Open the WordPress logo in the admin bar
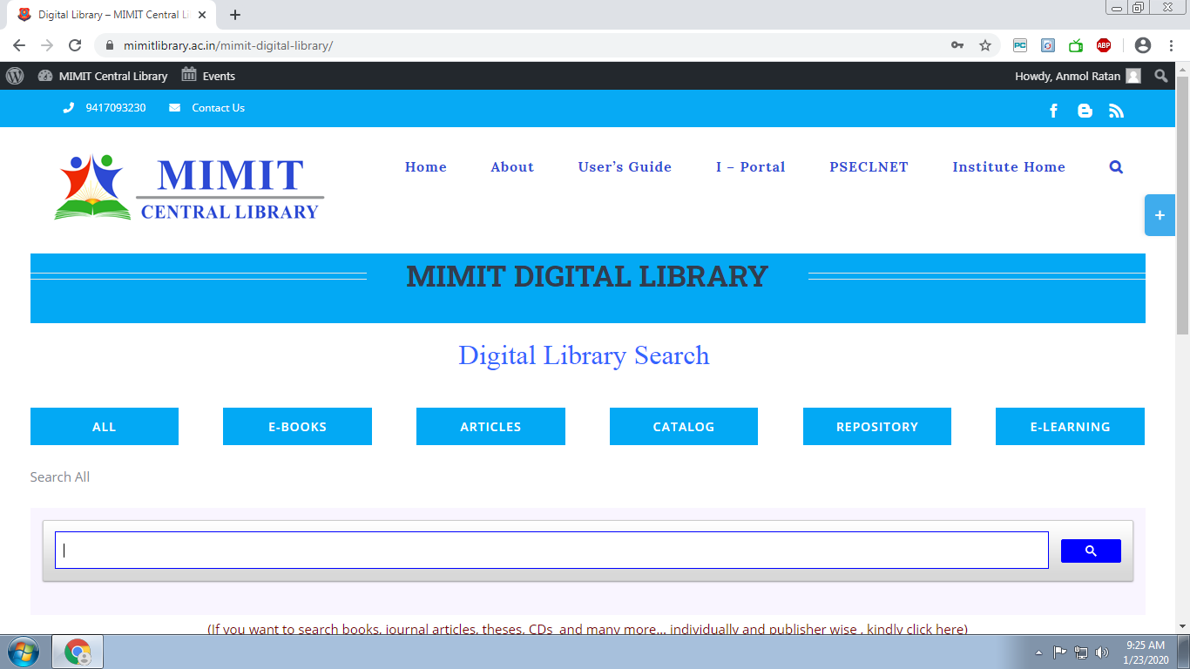The image size is (1190, 669). [x=13, y=77]
